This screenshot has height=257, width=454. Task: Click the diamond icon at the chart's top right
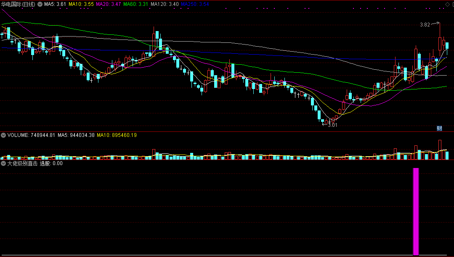pos(447,4)
